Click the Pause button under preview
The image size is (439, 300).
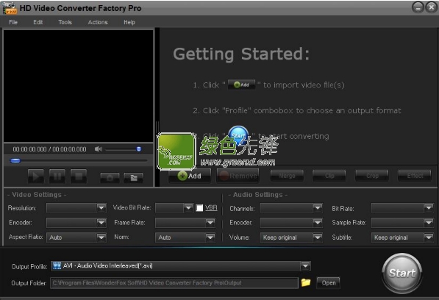tap(57, 176)
